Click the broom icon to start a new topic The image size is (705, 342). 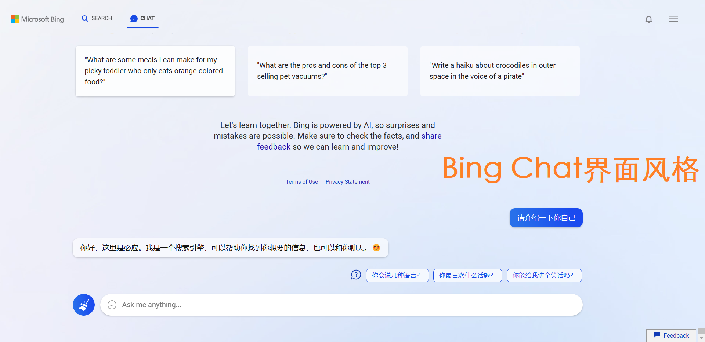click(83, 305)
